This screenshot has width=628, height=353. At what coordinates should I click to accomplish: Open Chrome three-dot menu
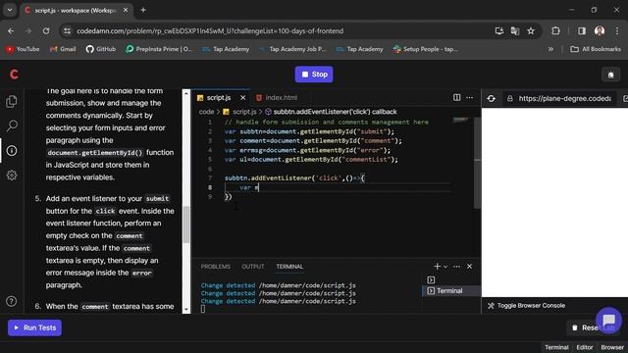click(x=617, y=30)
